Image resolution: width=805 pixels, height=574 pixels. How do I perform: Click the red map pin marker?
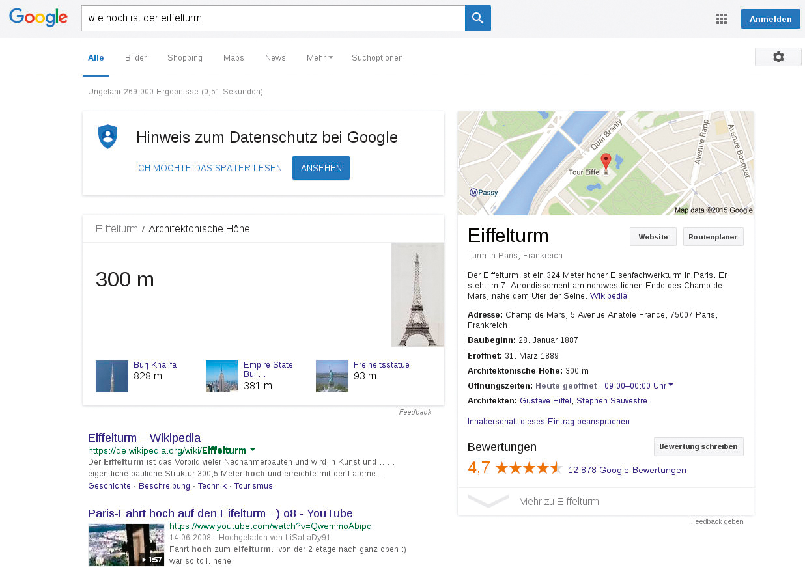pyautogui.click(x=606, y=161)
